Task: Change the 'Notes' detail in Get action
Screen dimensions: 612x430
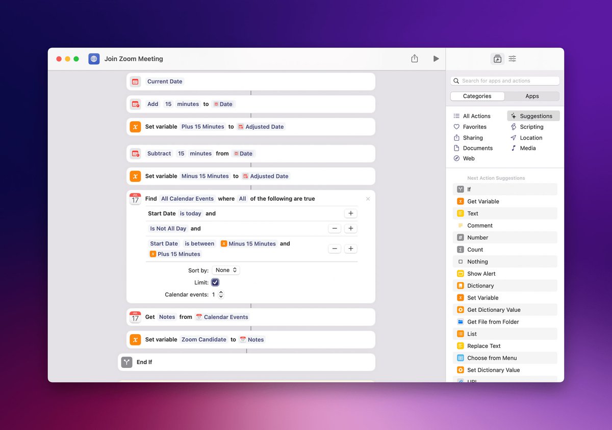Action: click(167, 317)
